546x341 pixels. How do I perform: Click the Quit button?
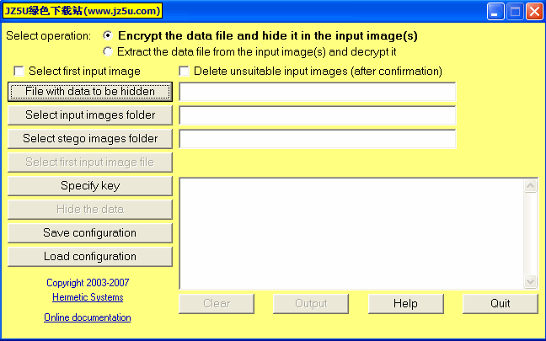click(x=500, y=304)
